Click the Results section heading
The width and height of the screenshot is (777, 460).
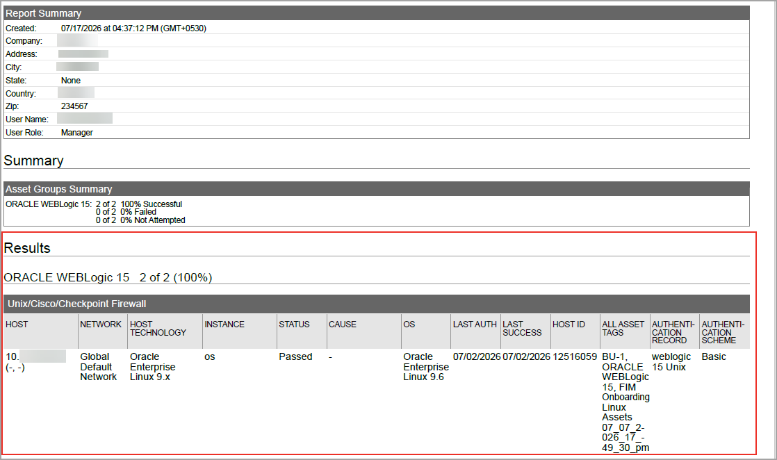click(x=27, y=248)
